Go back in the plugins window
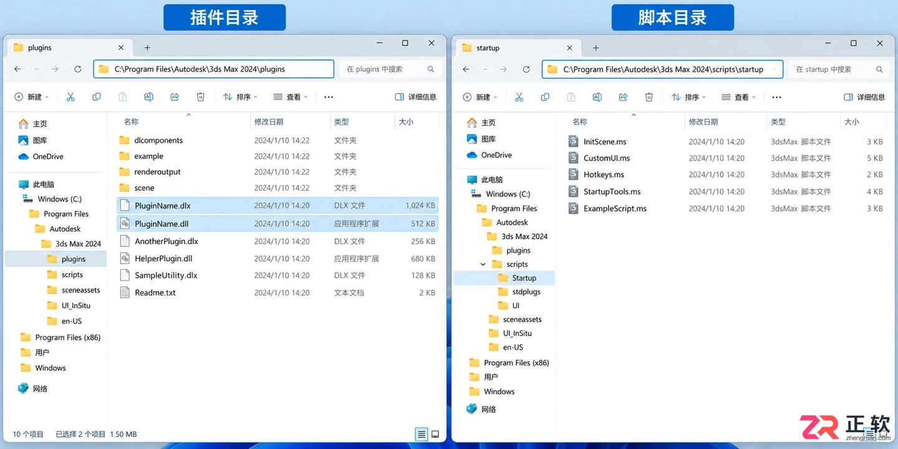The image size is (898, 449). 17,69
